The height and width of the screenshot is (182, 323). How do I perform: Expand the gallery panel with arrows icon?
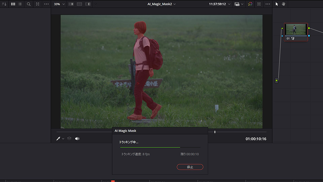pyautogui.click(x=37, y=4)
